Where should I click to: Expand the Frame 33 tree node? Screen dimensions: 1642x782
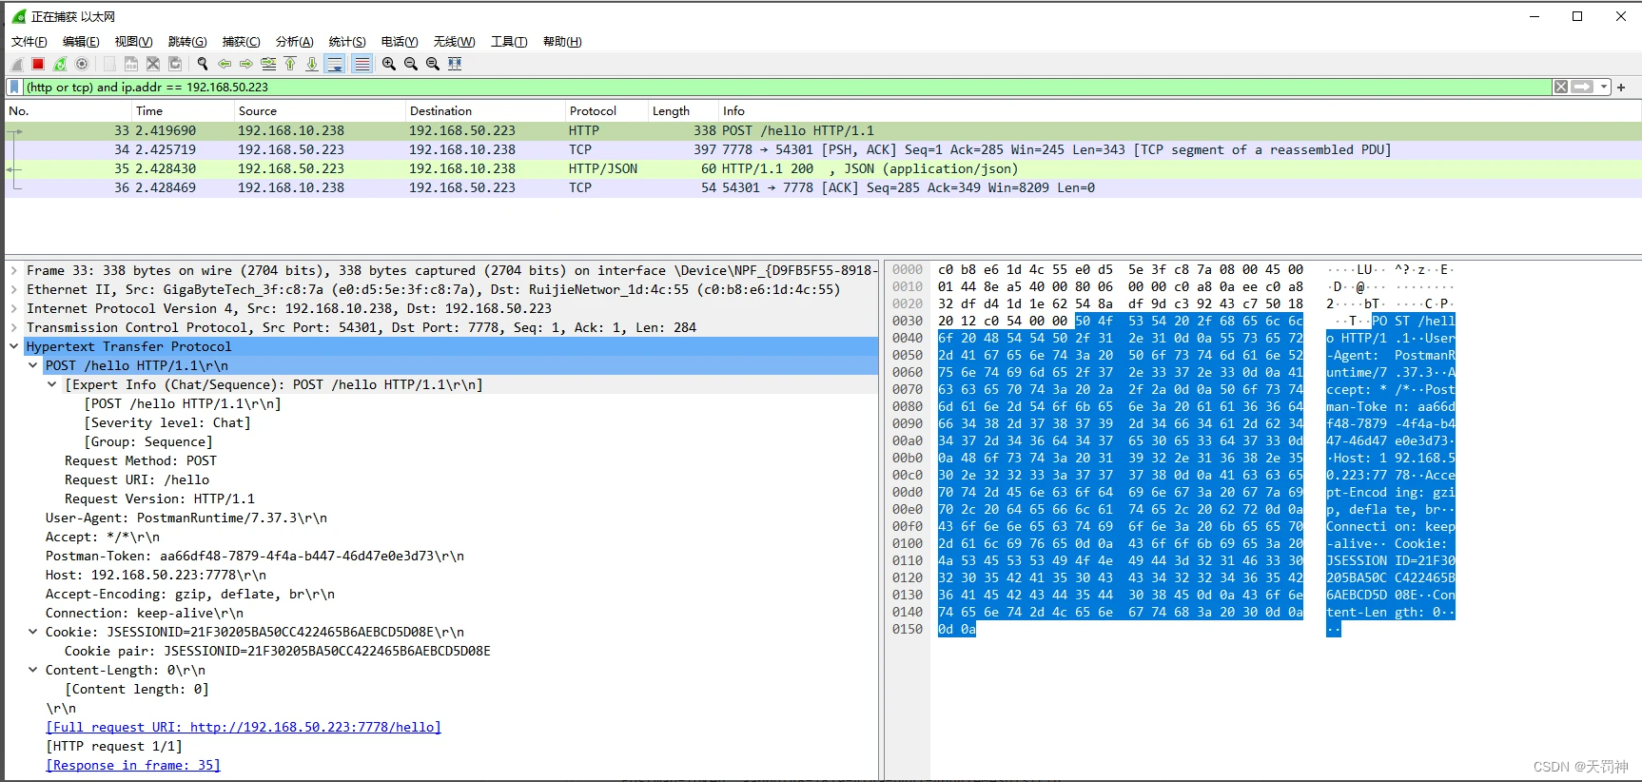pyautogui.click(x=14, y=270)
